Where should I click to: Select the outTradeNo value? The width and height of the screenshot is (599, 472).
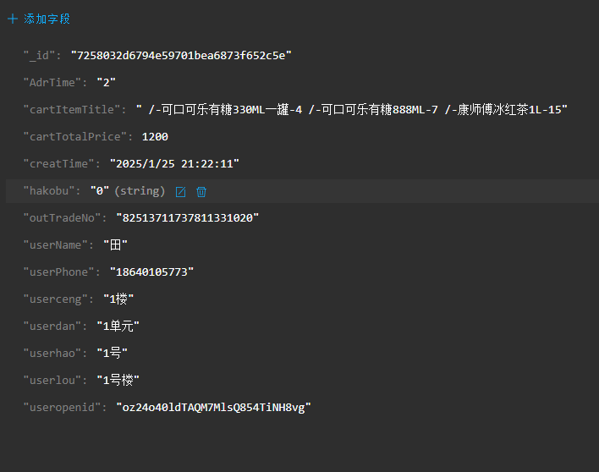(x=187, y=218)
